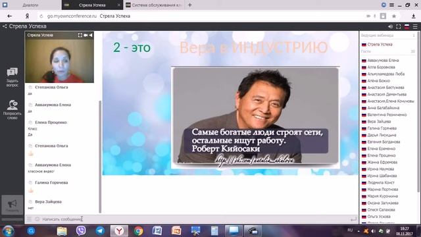Click the blue extension icon in title bar

pyautogui.click(x=384, y=5)
